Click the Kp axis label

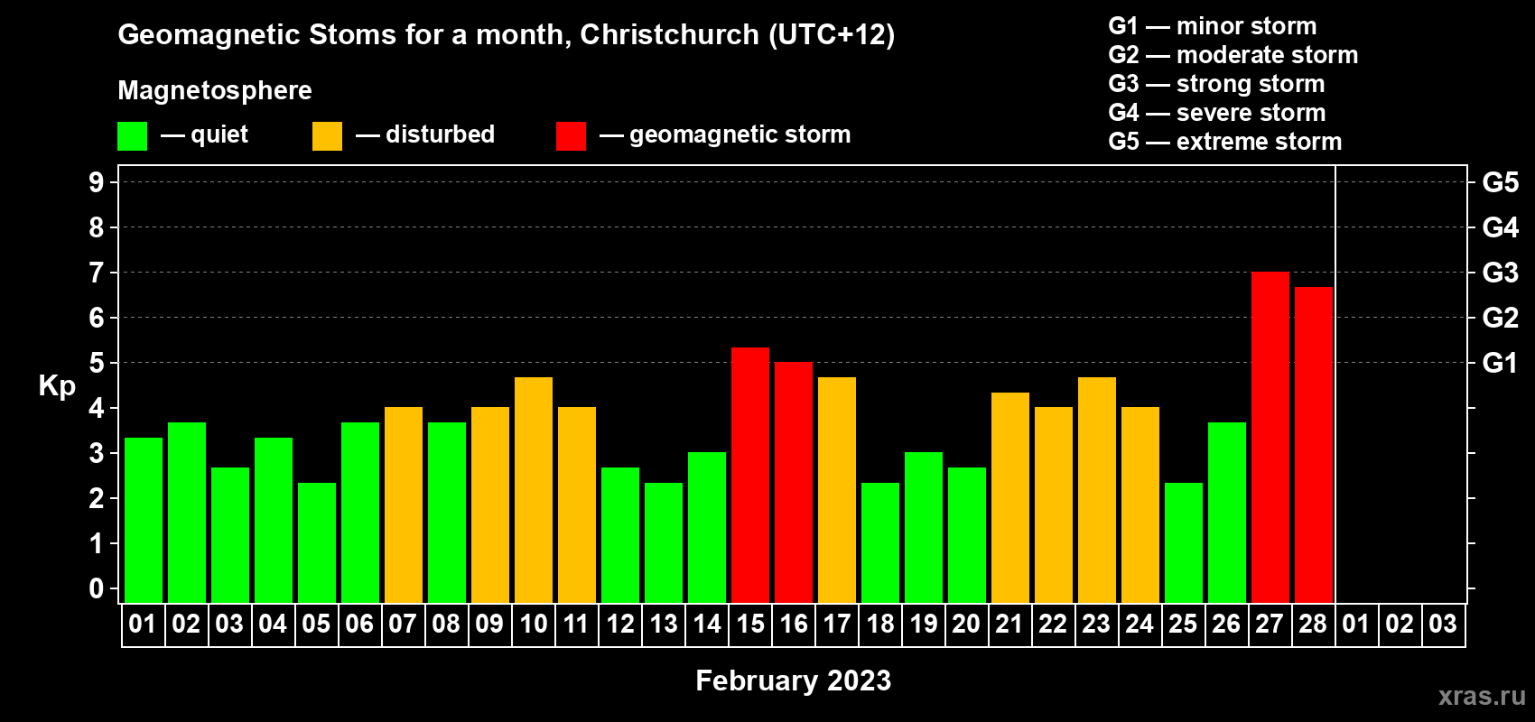[x=57, y=386]
